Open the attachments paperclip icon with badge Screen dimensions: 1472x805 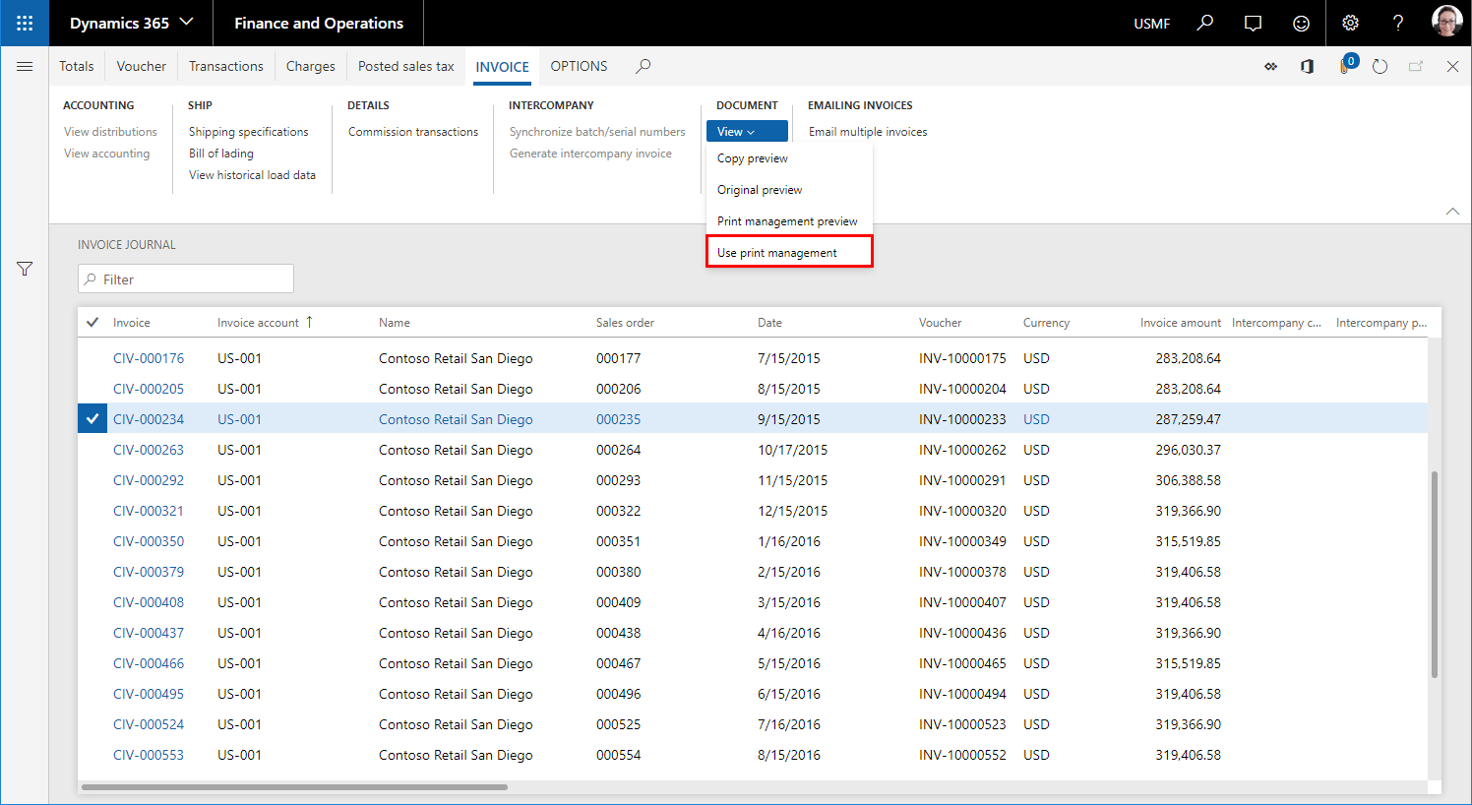pyautogui.click(x=1346, y=65)
